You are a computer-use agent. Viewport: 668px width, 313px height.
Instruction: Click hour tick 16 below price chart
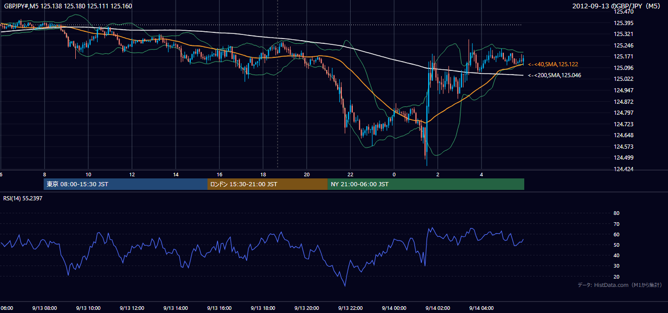click(x=220, y=174)
